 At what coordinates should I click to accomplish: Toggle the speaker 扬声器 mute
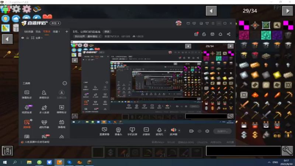pyautogui.click(x=173, y=131)
